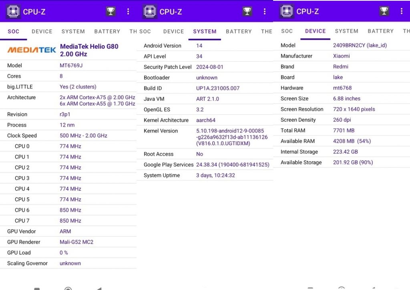Screen dimensions: 410x290
Task: Click the 'MediaTek Helio G80 2.00 GHz' heading
Action: 89,50
